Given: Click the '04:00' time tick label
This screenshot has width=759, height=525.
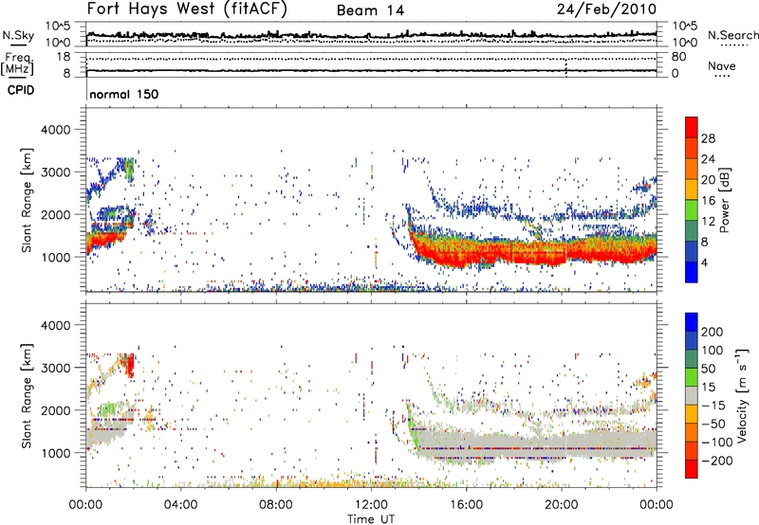Looking at the screenshot, I should tap(180, 505).
